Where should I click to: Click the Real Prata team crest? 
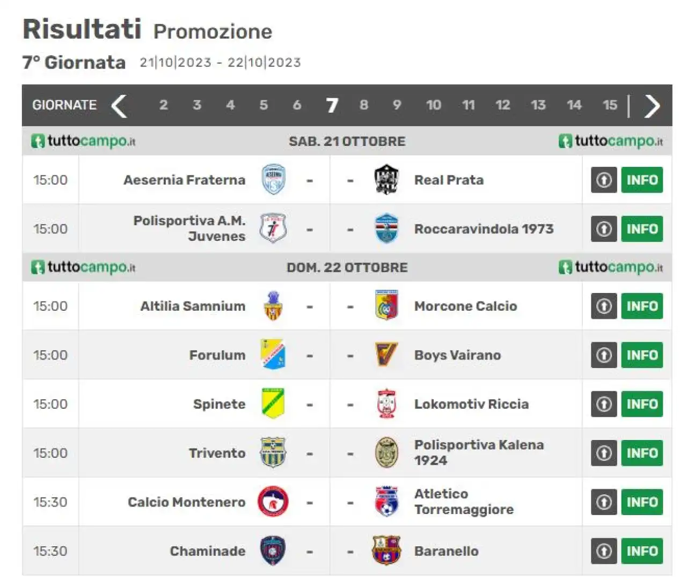click(386, 180)
